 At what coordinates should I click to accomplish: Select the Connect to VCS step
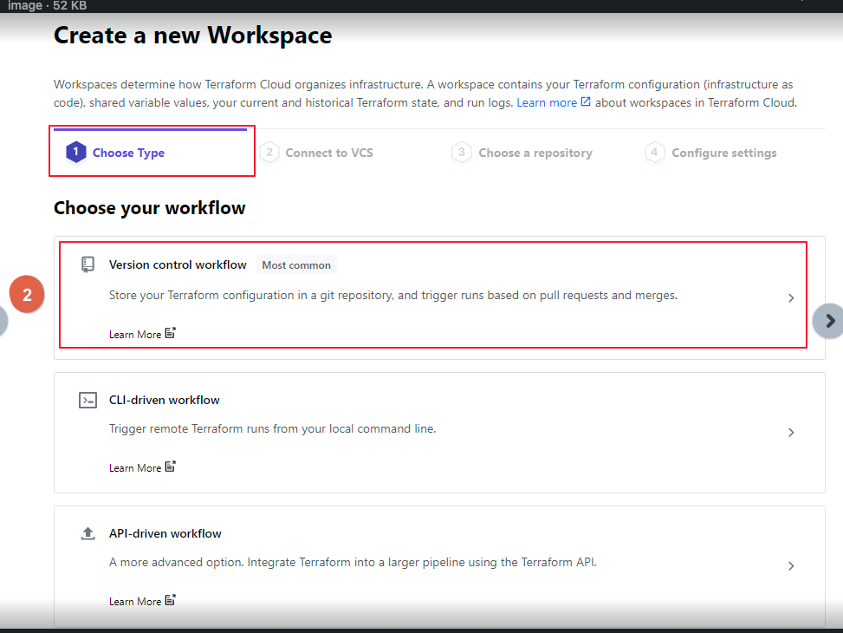[x=316, y=153]
